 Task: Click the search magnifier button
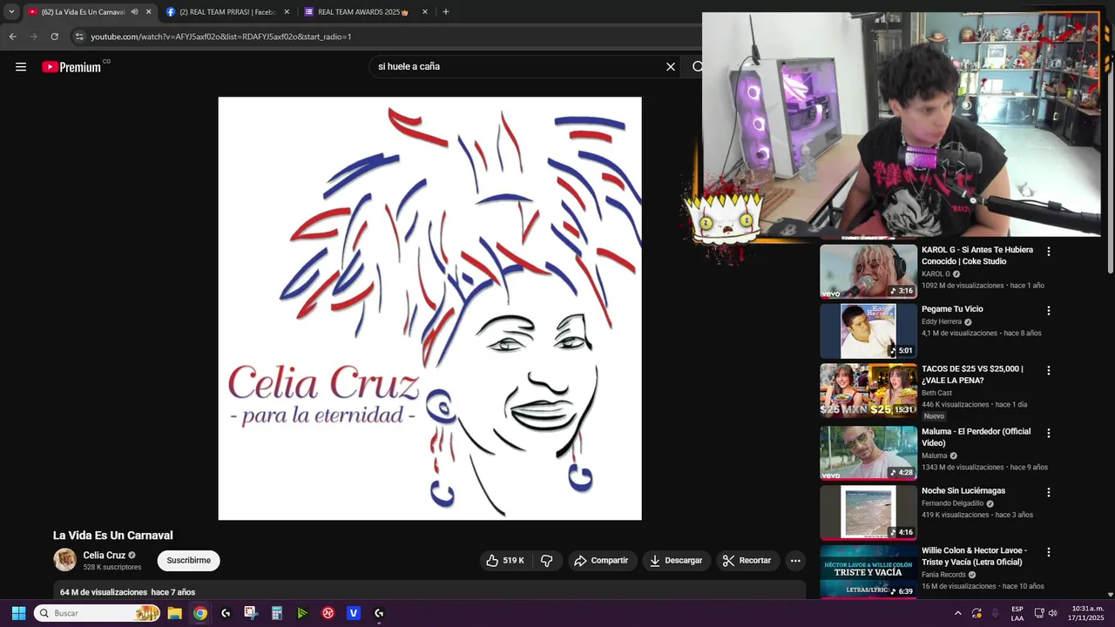pos(697,67)
